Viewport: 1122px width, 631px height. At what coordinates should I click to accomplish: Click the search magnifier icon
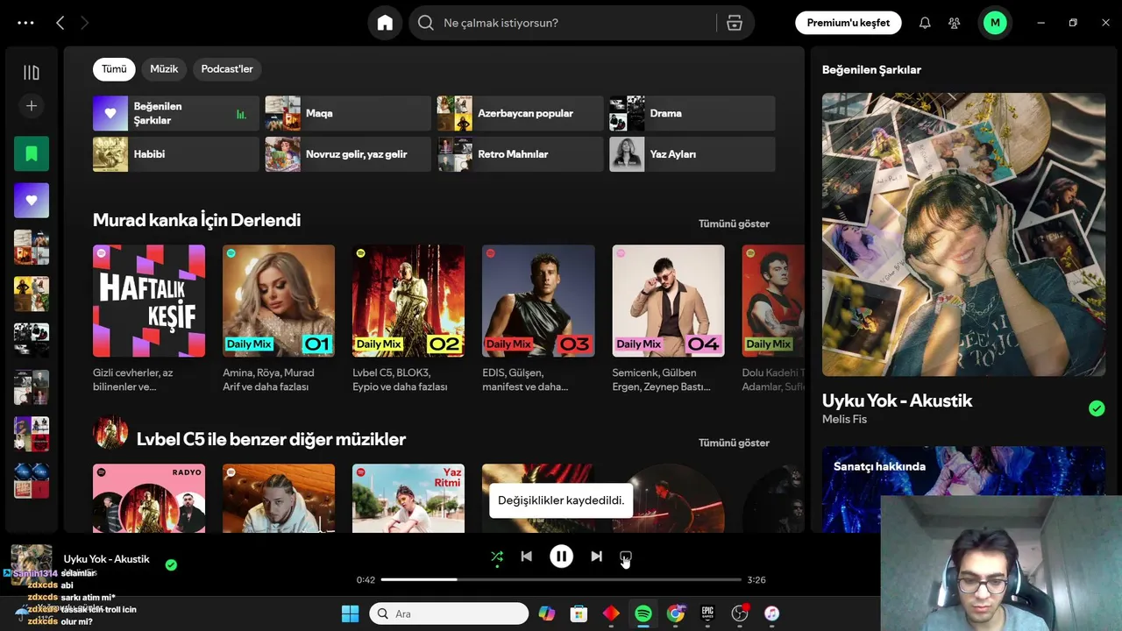pyautogui.click(x=426, y=23)
